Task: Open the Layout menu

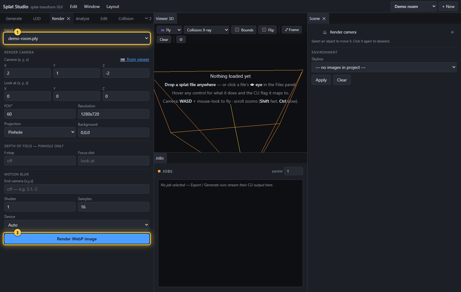Action: click(113, 6)
